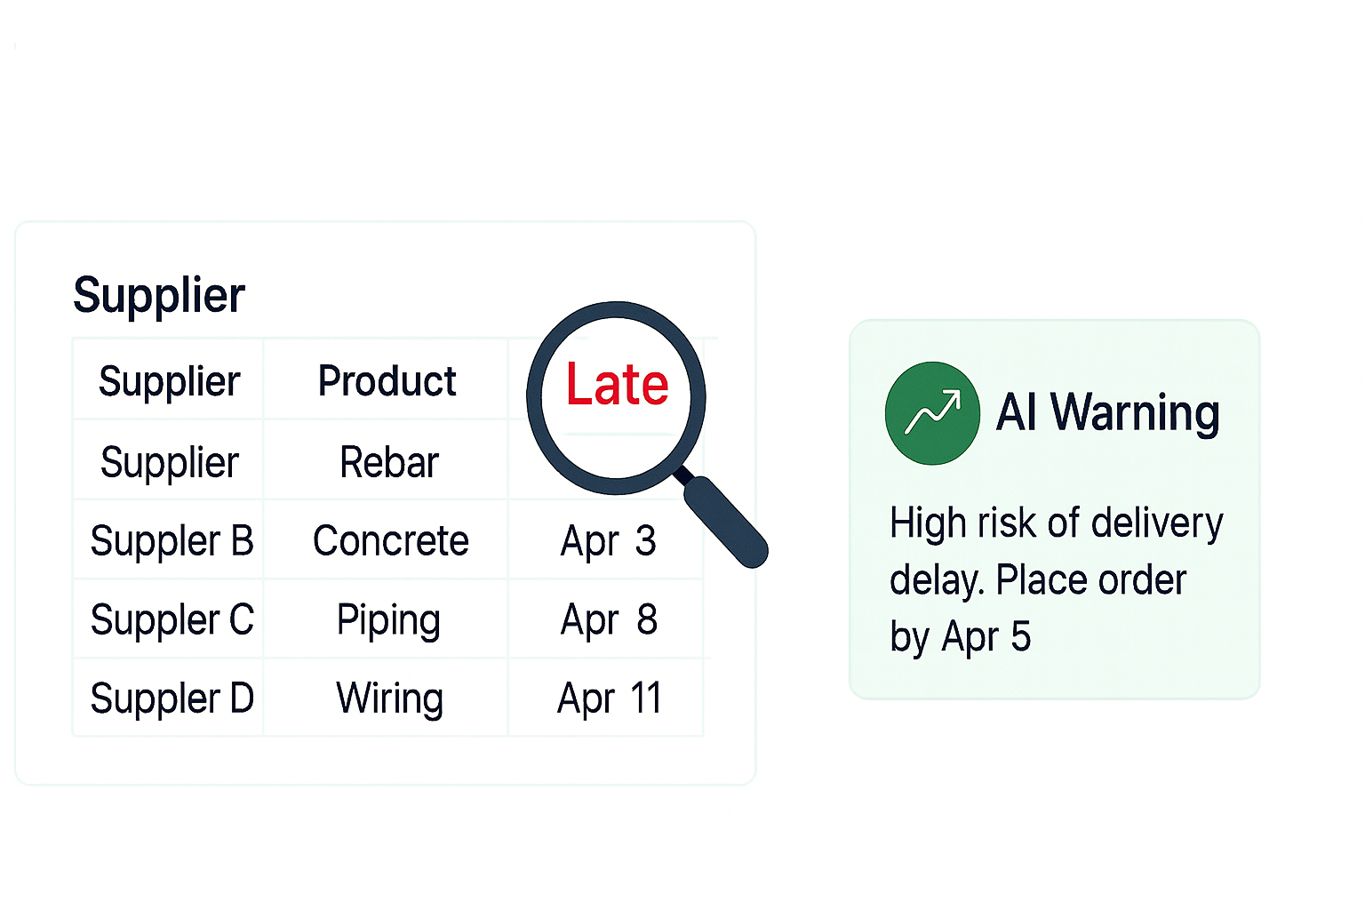The height and width of the screenshot is (910, 1365).
Task: Click the Apr 8 date cell
Action: click(608, 620)
